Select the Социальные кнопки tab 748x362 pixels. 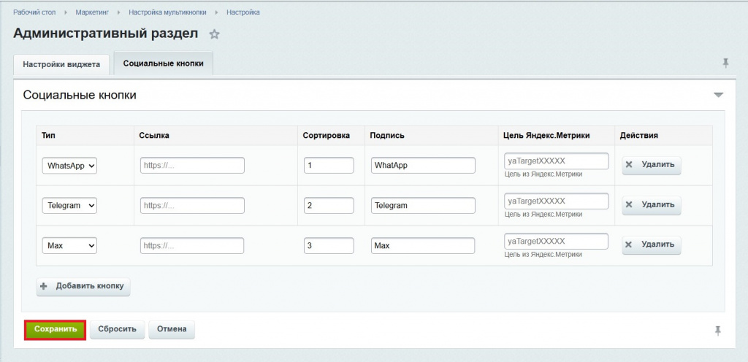(163, 63)
